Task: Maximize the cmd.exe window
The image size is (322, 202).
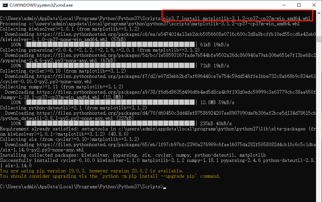Action: pyautogui.click(x=299, y=5)
